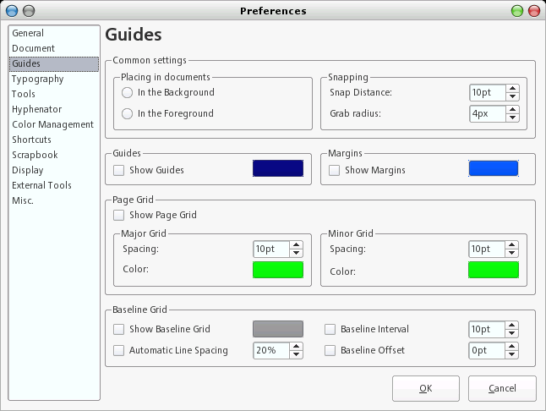Viewport: 546px width, 411px height.
Task: Choose In the Foreground placement option
Action: click(128, 113)
